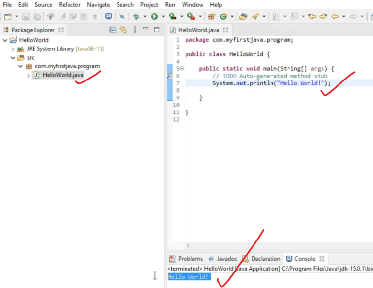Toggle Show Whitespace Characters pilcrow icon

pyautogui.click(x=95, y=16)
